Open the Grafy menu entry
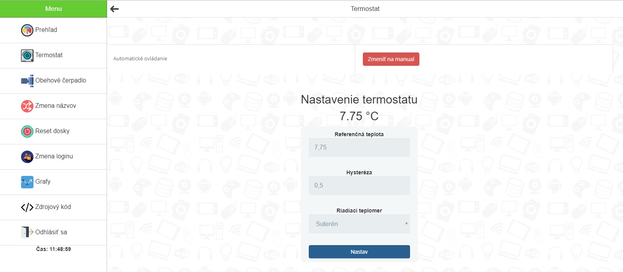Image resolution: width=623 pixels, height=272 pixels. tap(43, 182)
